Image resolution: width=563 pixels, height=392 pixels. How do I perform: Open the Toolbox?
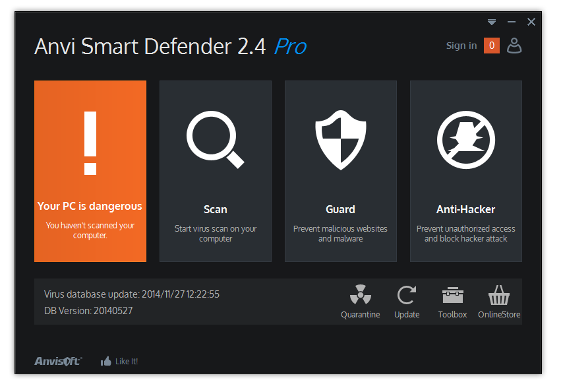452,302
